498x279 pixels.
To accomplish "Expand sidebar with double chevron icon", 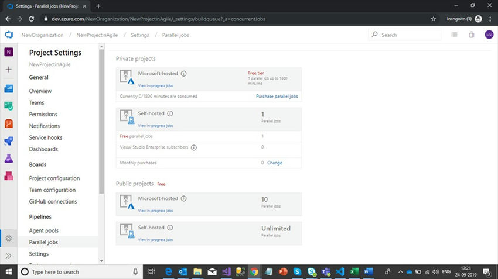I will pyautogui.click(x=9, y=256).
